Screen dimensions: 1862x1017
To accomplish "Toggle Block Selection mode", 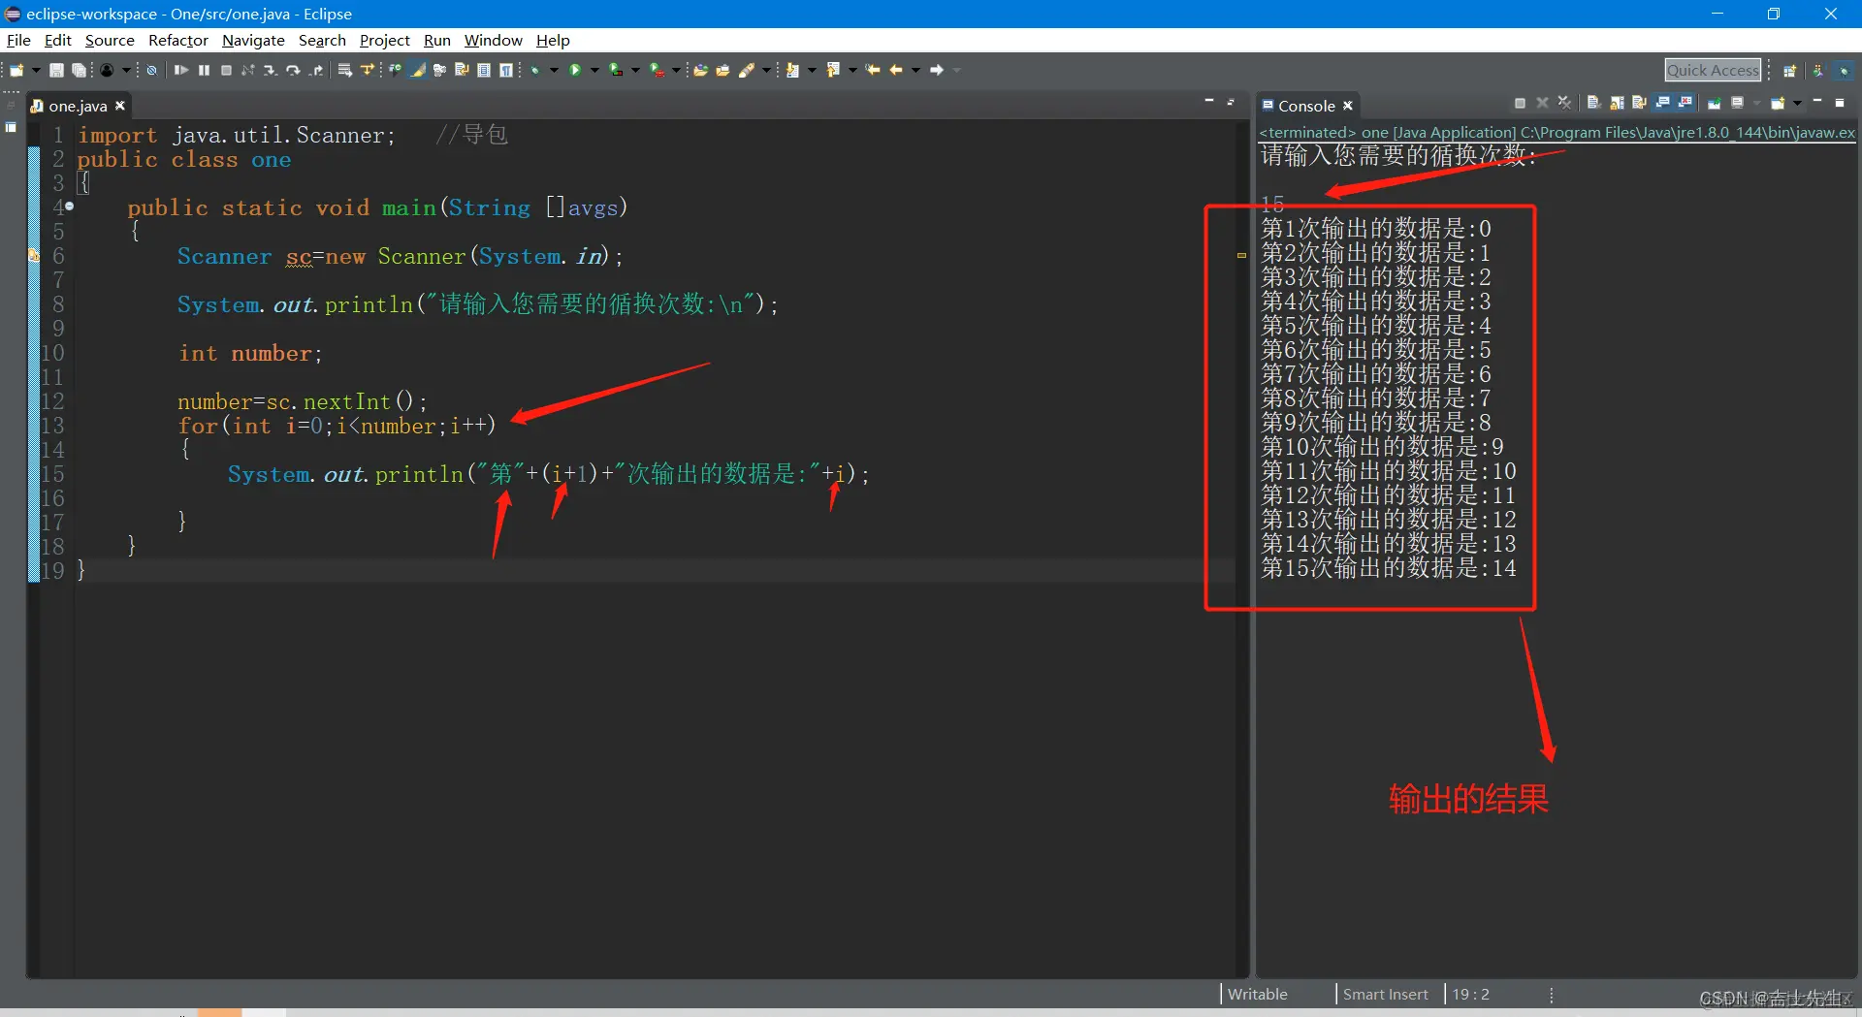I will point(484,70).
